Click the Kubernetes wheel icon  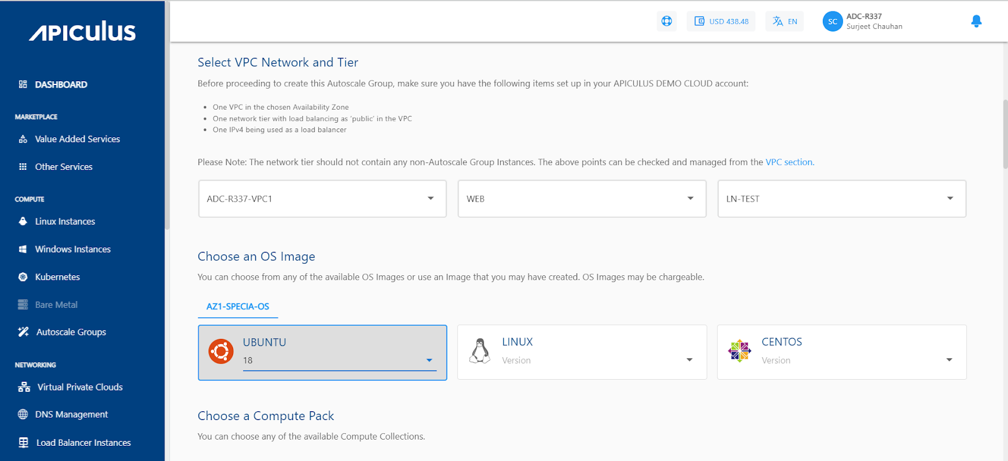23,277
